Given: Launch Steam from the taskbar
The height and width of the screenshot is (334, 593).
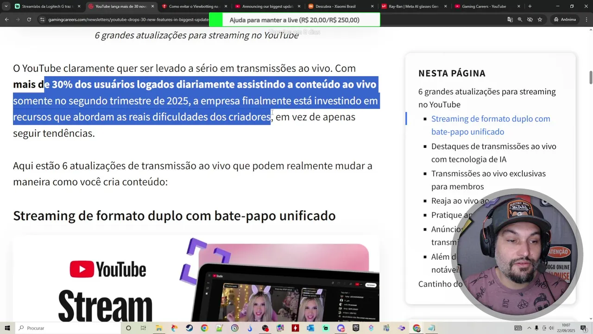Looking at the screenshot, I should coord(189,328).
